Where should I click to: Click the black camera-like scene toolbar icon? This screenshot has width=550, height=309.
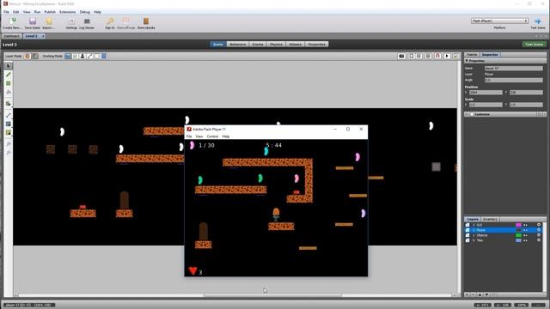pyautogui.click(x=401, y=56)
